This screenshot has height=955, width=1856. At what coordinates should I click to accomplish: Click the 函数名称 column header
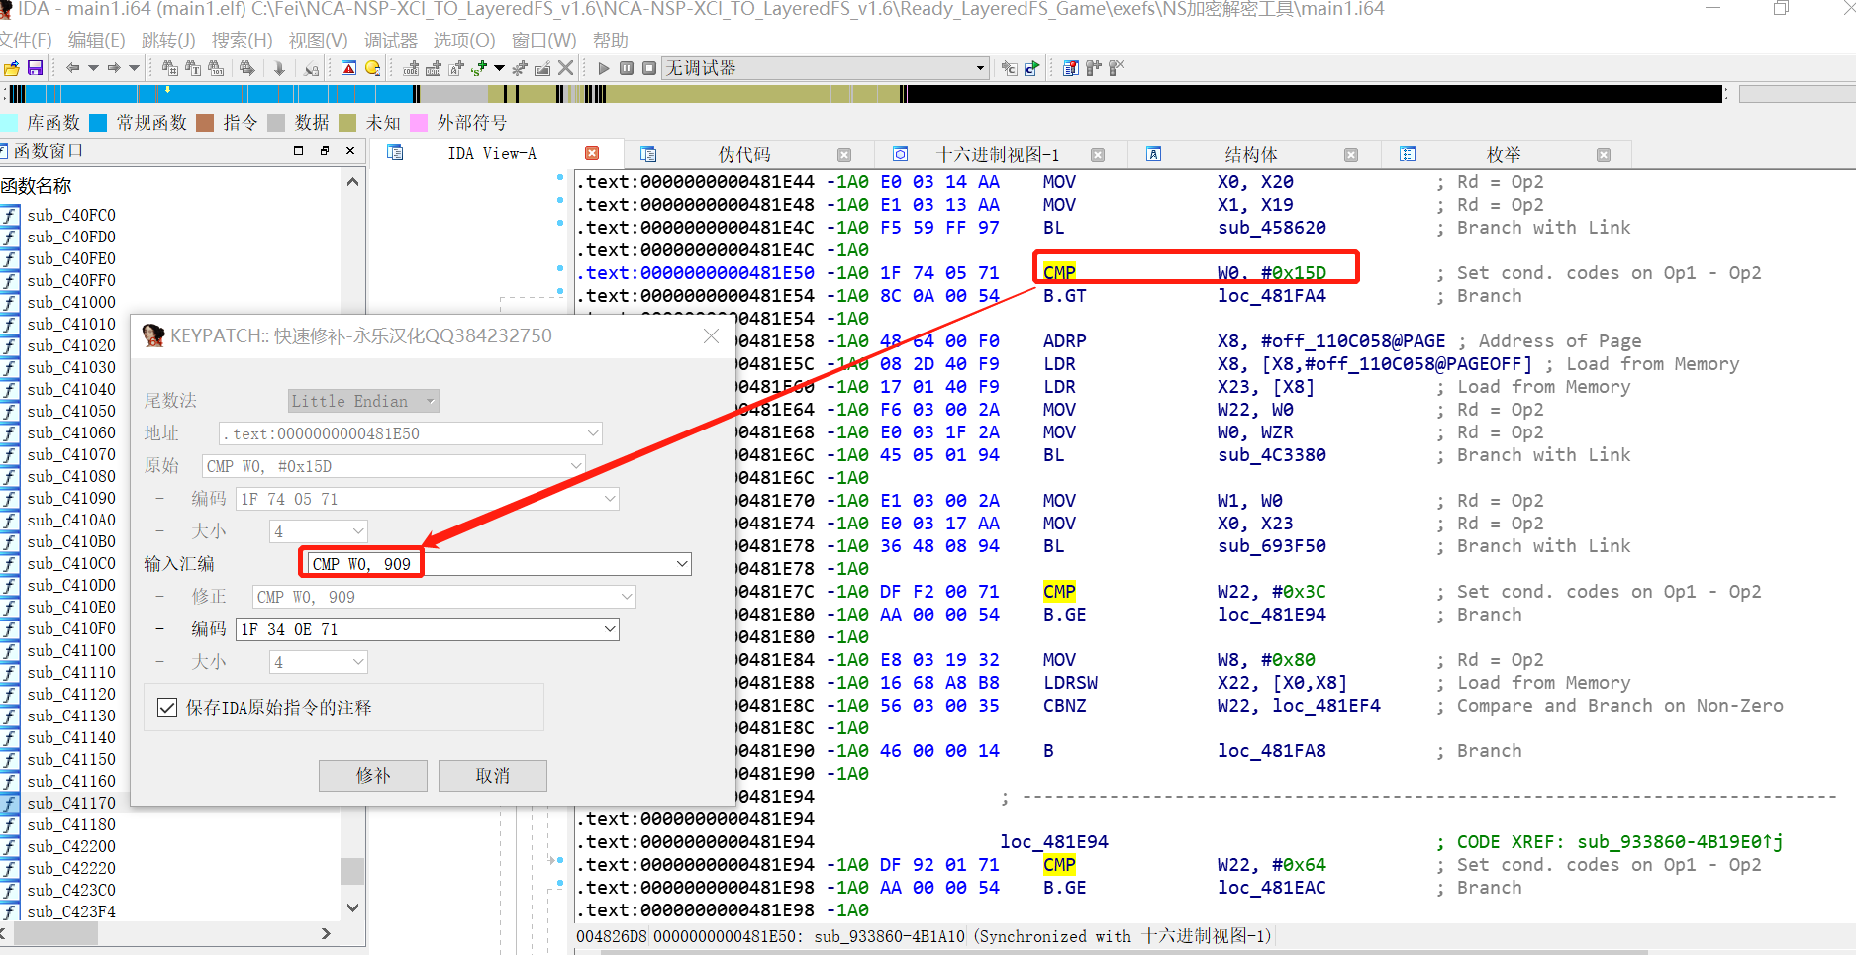37,186
